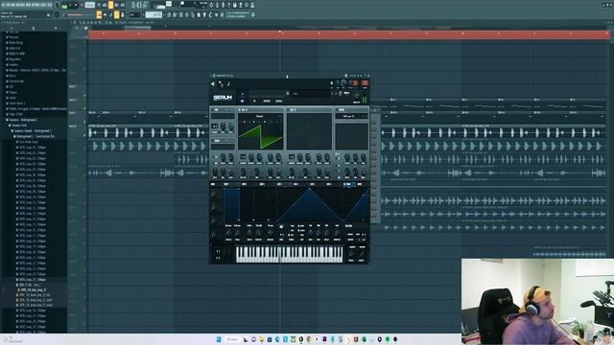Viewport: 614px width, 345px height.
Task: Select next filter type arrow
Action: pos(366,116)
